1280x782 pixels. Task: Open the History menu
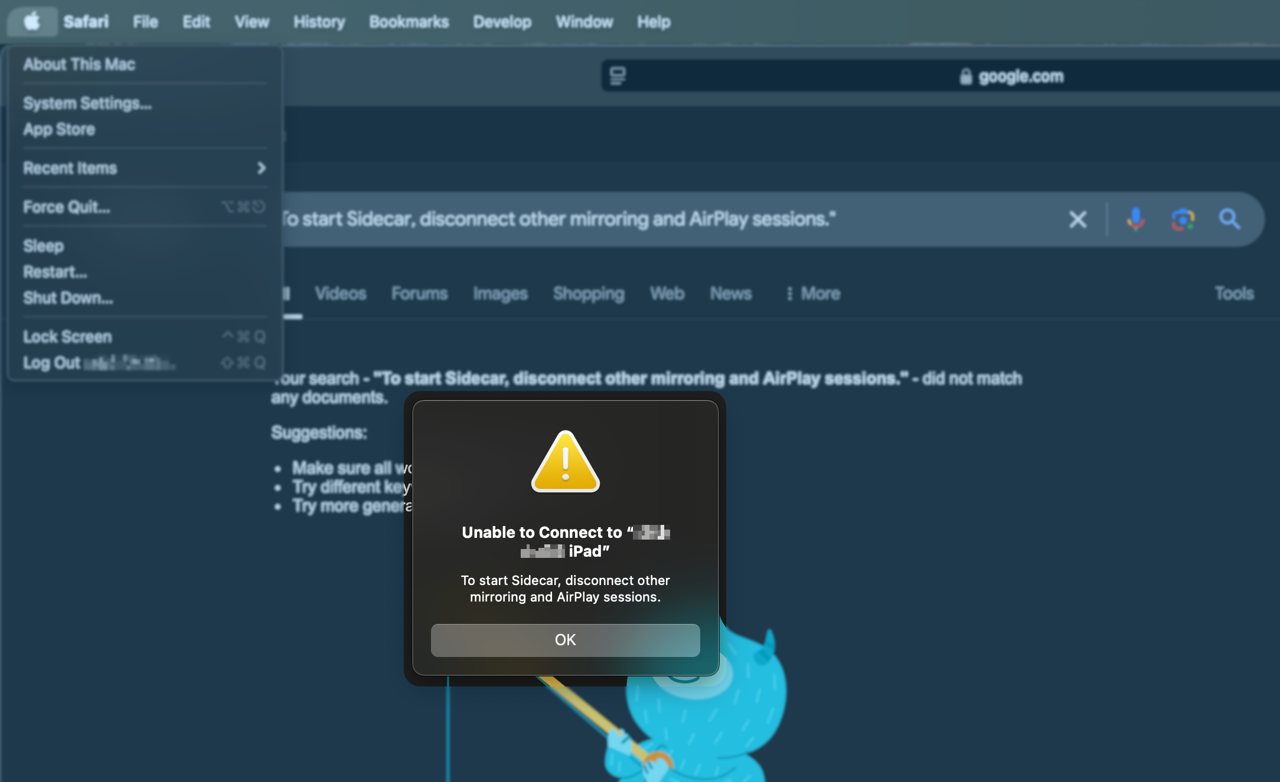click(319, 22)
